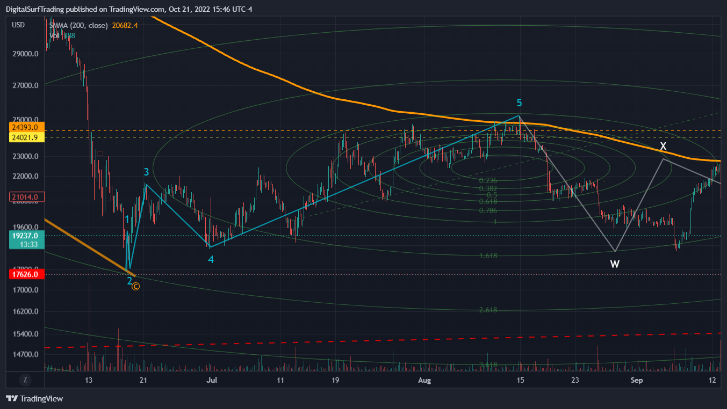Click the 15400.0 price axis value
Image resolution: width=727 pixels, height=409 pixels.
click(25, 334)
